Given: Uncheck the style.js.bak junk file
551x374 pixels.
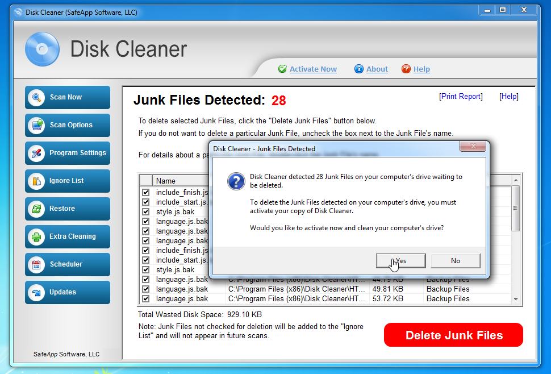Looking at the screenshot, I should [x=145, y=211].
